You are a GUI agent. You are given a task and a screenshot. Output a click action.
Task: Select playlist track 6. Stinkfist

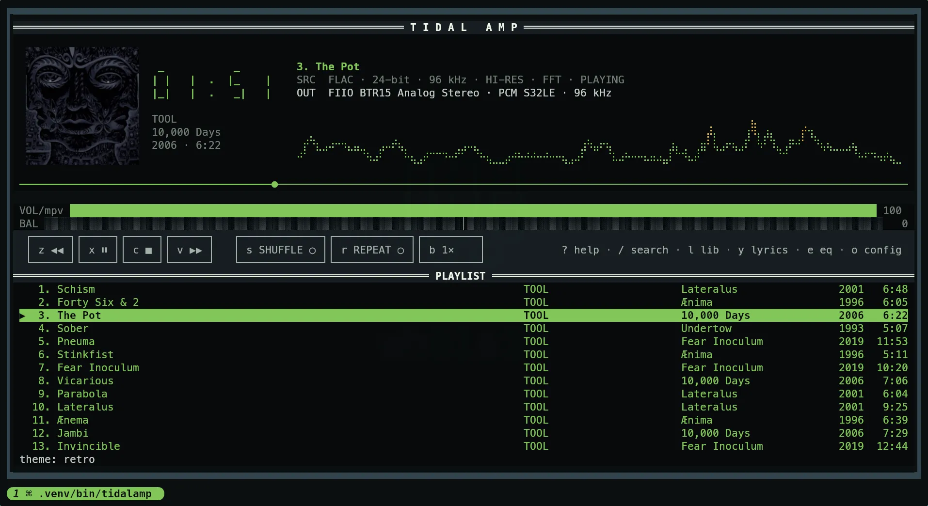click(x=464, y=355)
